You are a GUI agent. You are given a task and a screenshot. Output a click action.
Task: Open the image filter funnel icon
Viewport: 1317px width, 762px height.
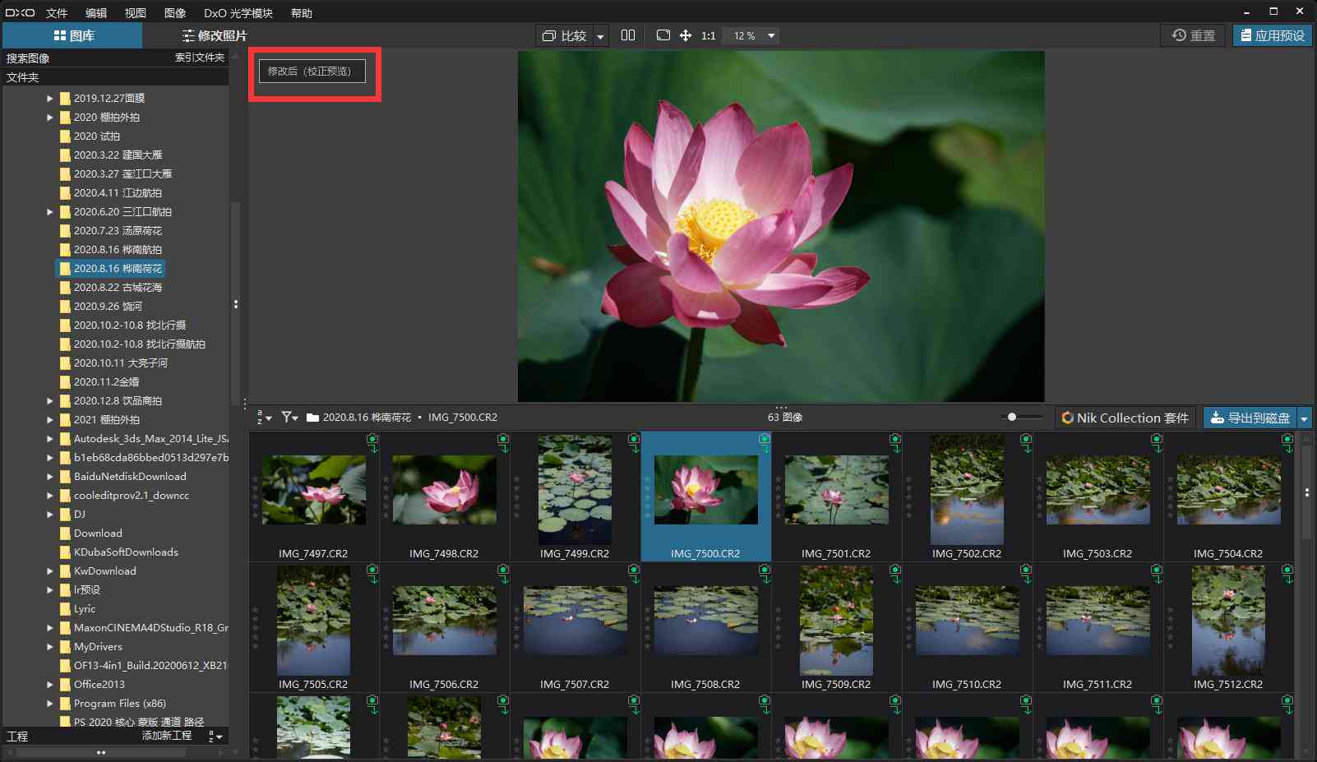(289, 418)
